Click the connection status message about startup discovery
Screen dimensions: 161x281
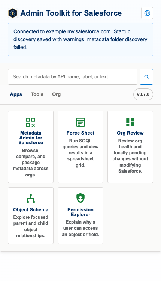point(80,39)
